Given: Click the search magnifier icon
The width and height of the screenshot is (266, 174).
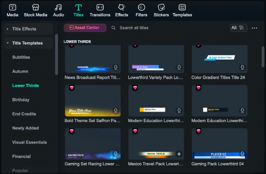Looking at the screenshot, I should [113, 28].
